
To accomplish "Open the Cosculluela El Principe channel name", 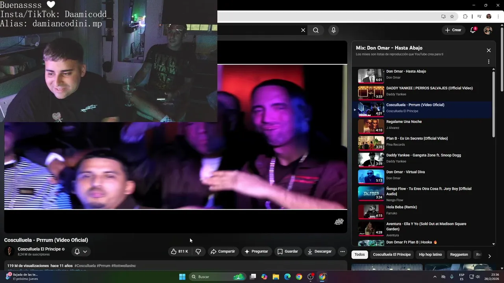I will [x=39, y=249].
